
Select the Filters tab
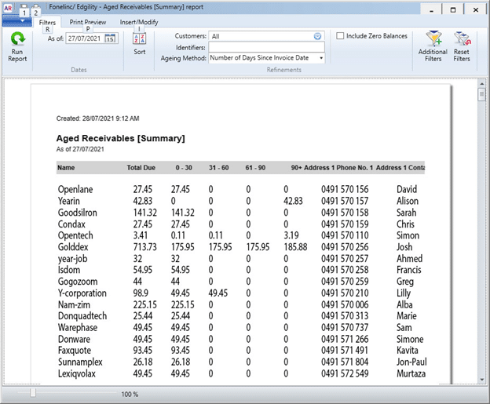47,22
